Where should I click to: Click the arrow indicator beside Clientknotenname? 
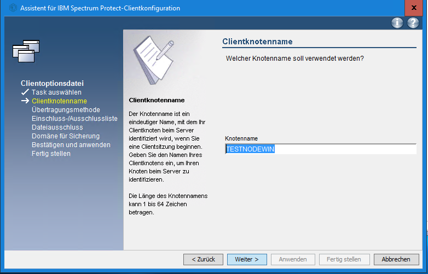pos(25,101)
